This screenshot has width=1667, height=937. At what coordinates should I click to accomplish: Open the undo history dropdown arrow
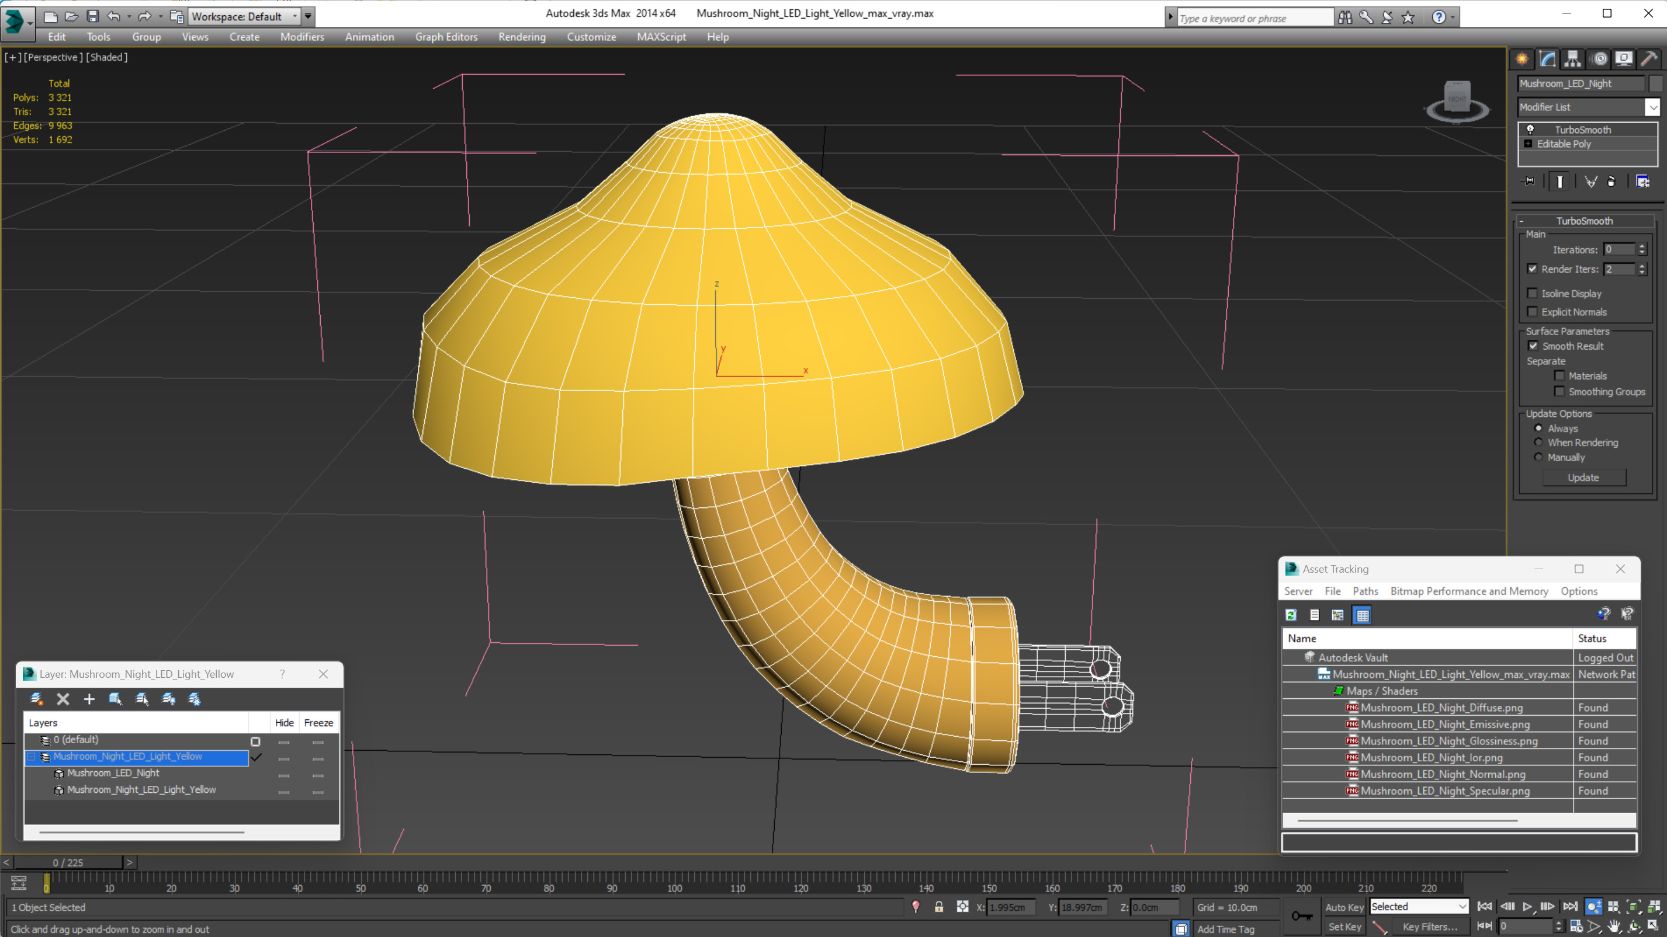(129, 16)
